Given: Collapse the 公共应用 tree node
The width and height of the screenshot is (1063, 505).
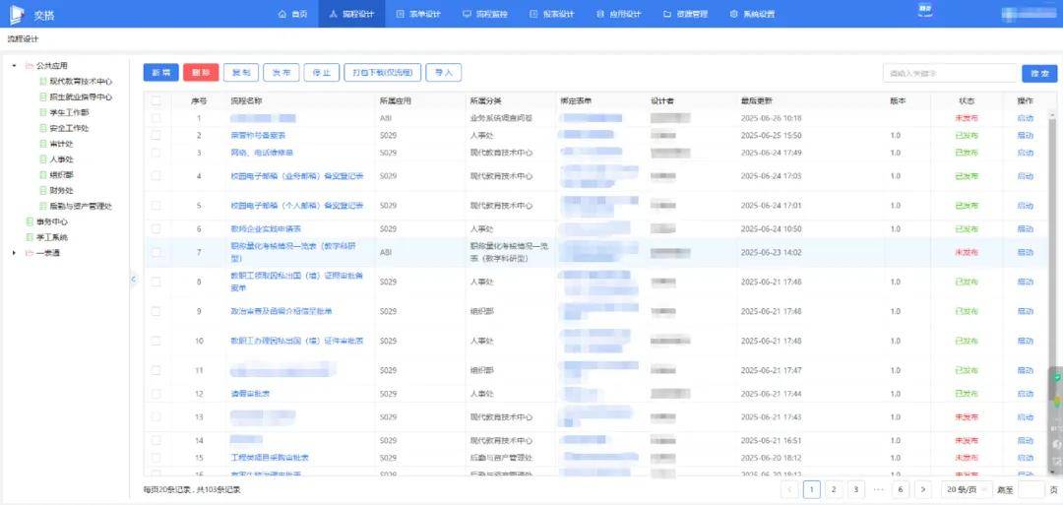Looking at the screenshot, I should tap(14, 66).
